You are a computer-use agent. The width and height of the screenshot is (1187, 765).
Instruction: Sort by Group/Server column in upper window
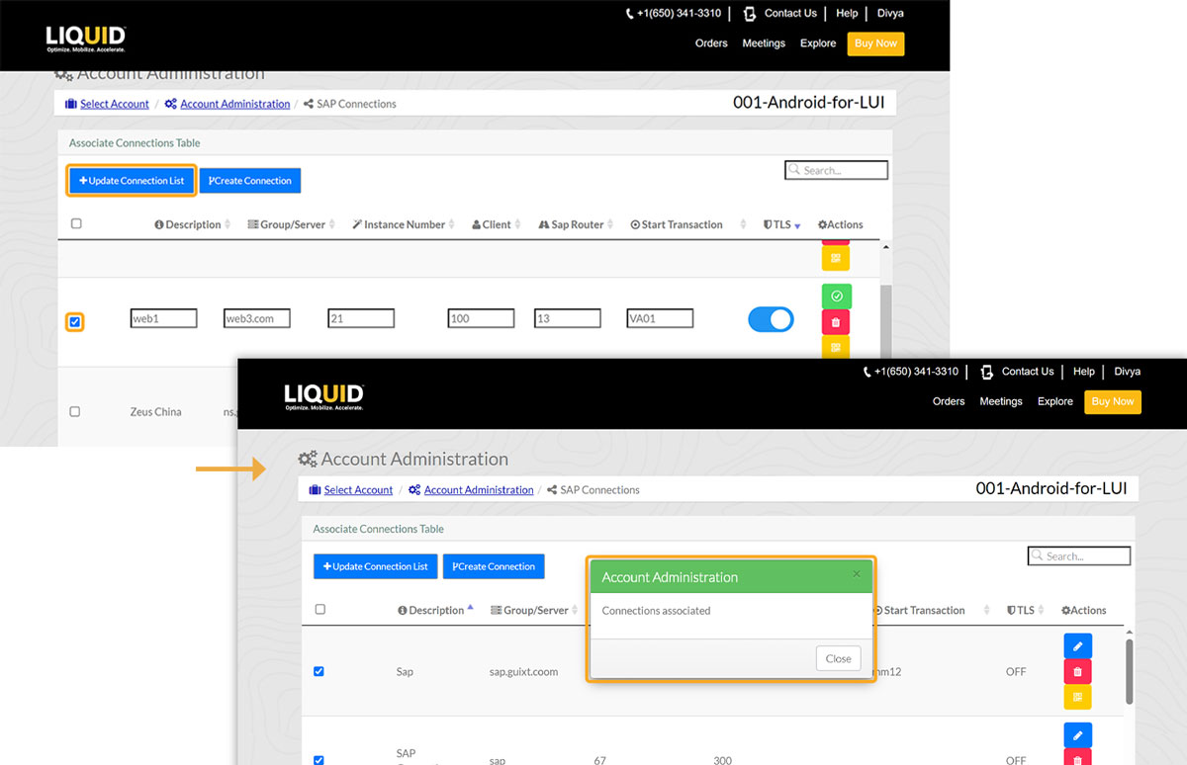(x=292, y=224)
